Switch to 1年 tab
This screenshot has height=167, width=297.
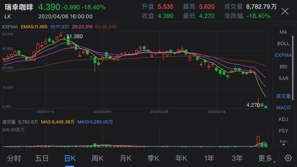click(209, 158)
